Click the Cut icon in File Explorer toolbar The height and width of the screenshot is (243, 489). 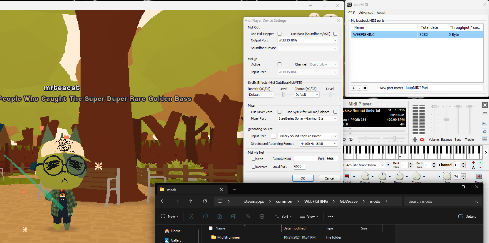pyautogui.click(x=191, y=217)
